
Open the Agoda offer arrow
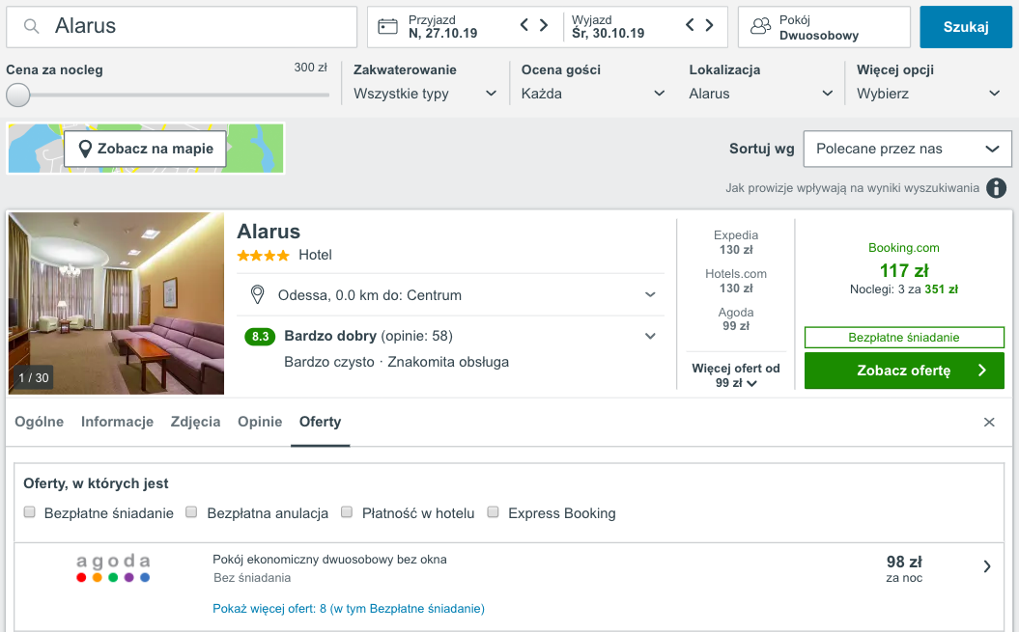point(986,567)
